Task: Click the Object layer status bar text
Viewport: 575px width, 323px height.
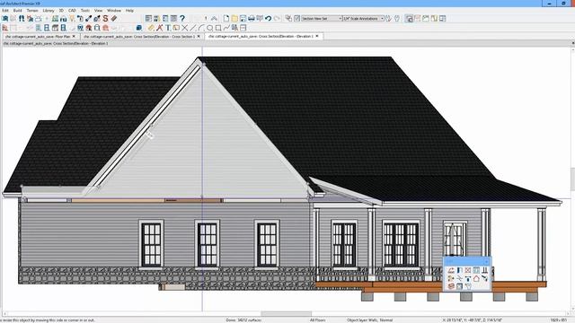Action: [369, 320]
